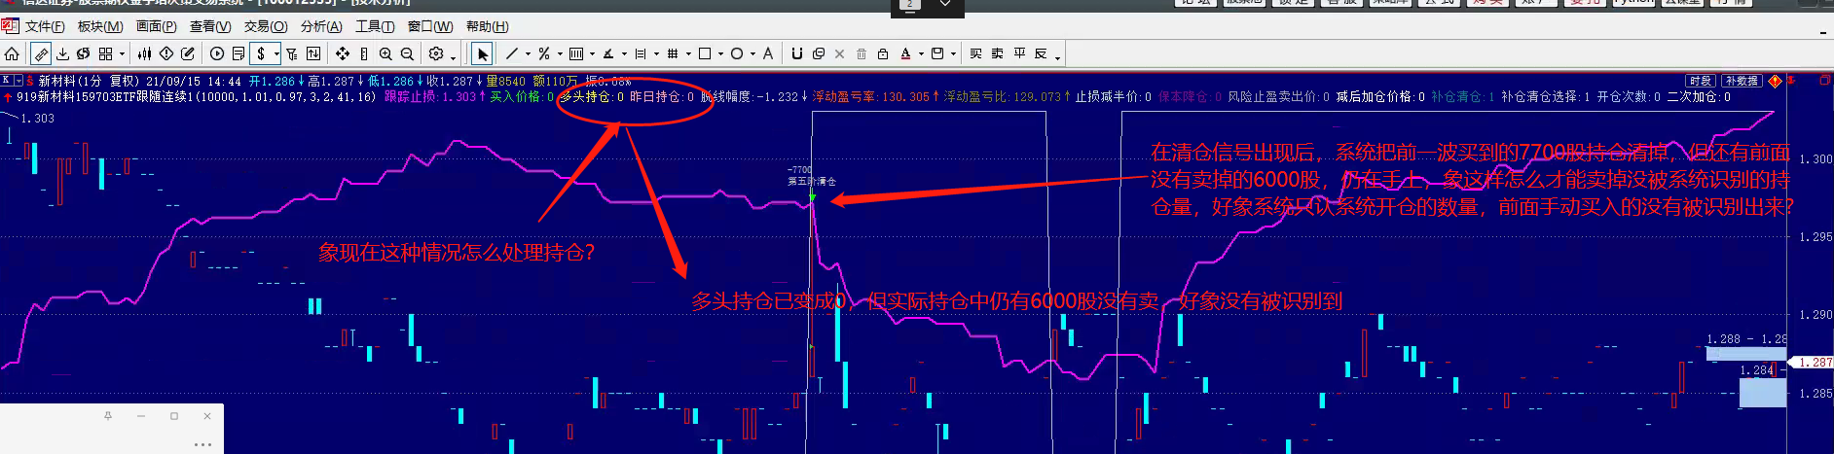Zoom out with magnifier minus icon
The image size is (1834, 454).
[x=407, y=53]
